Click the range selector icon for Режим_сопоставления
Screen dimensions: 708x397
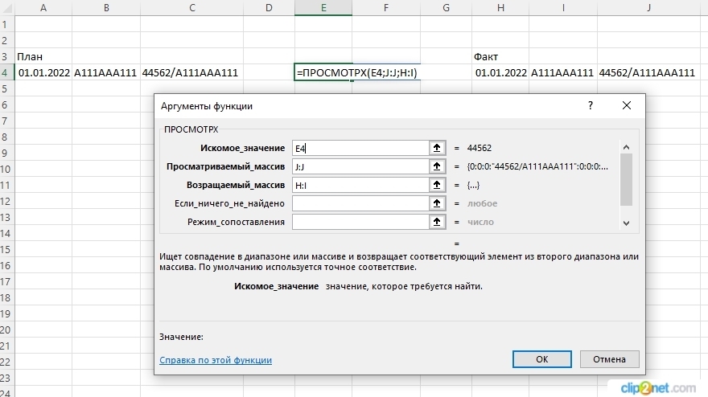pos(438,222)
